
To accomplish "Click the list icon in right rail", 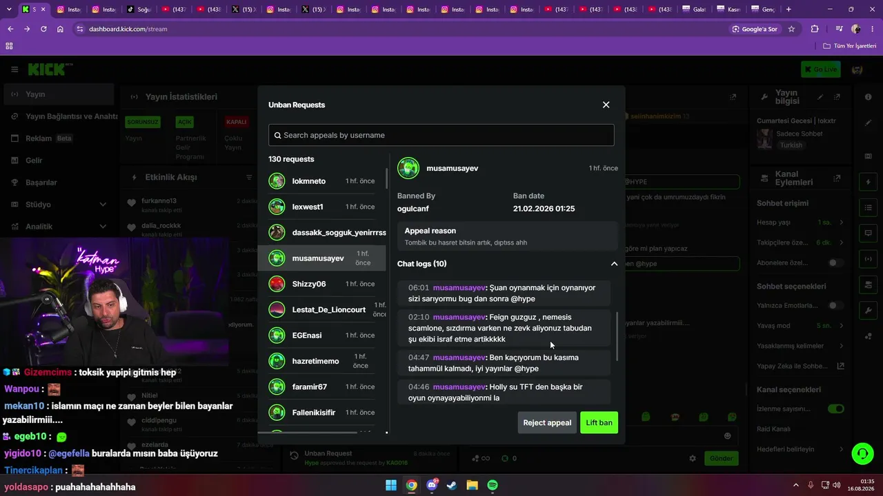I will click(868, 208).
